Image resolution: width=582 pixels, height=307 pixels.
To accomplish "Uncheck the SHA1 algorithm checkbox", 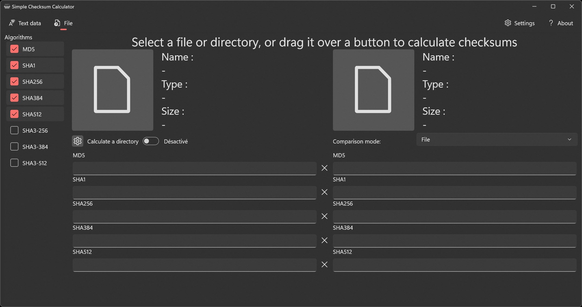I will [x=14, y=65].
